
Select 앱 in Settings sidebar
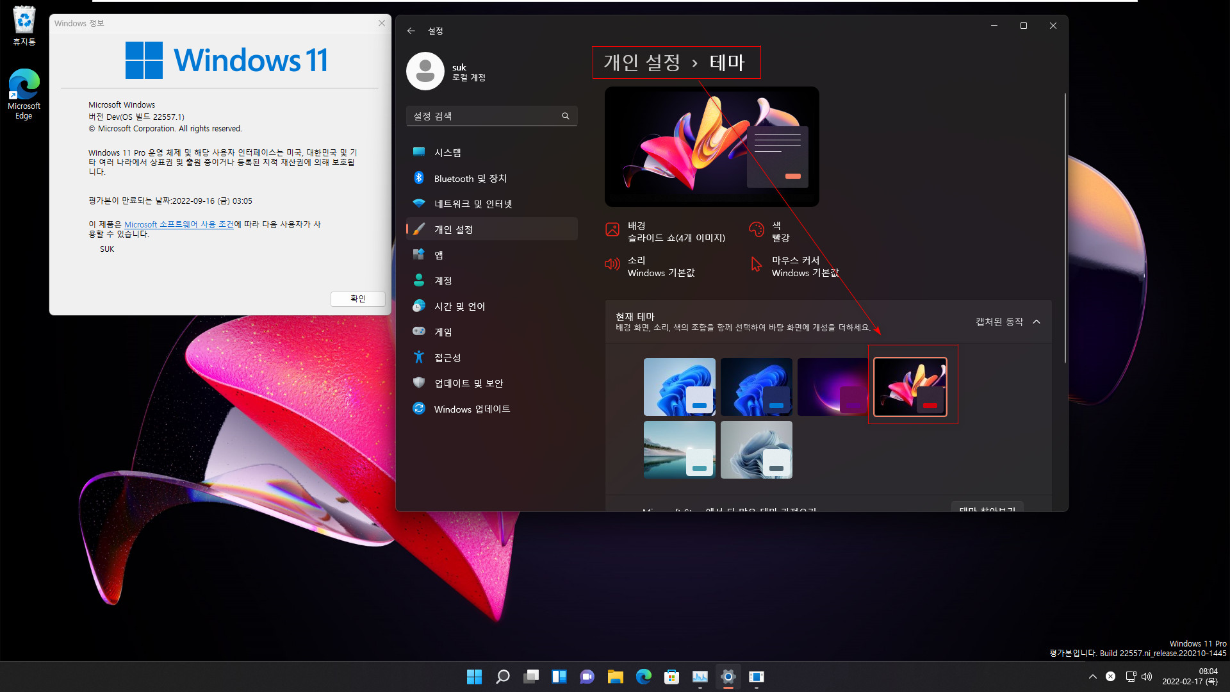(492, 255)
